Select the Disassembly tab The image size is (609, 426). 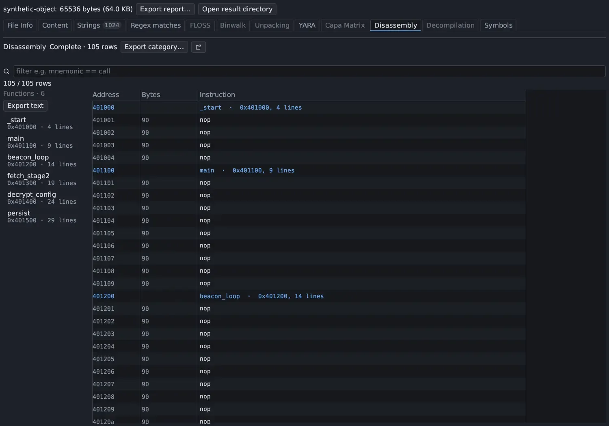point(395,25)
